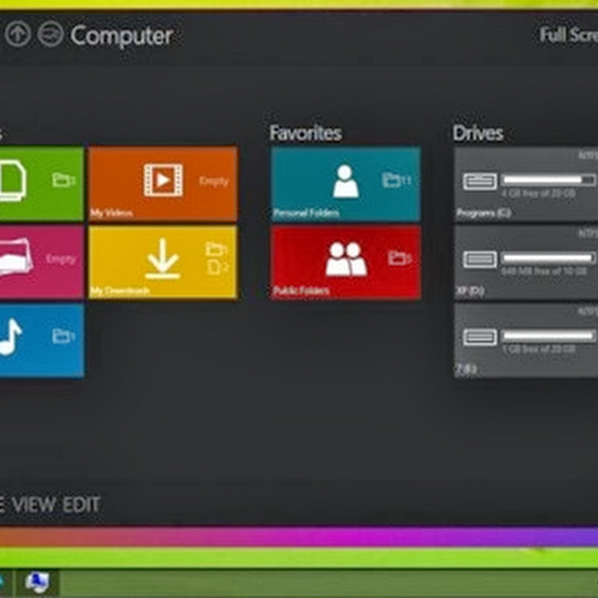Screen dimensions: 598x598
Task: Click the circular icon beside the Up arrow
Action: pos(50,34)
